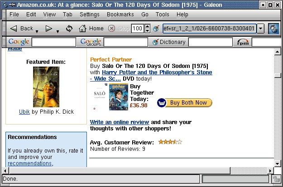Image resolution: width=283 pixels, height=187 pixels.
Task: Open the File menu
Action: (x=14, y=14)
